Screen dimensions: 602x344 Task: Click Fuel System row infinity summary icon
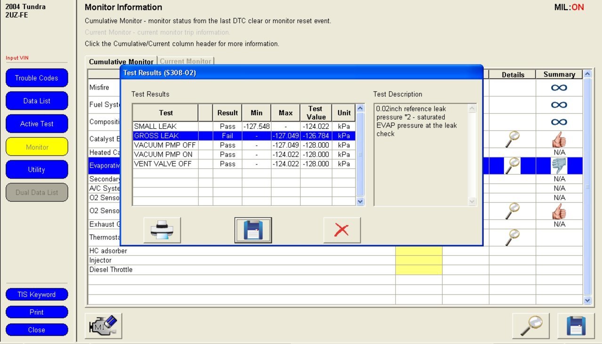(x=559, y=105)
